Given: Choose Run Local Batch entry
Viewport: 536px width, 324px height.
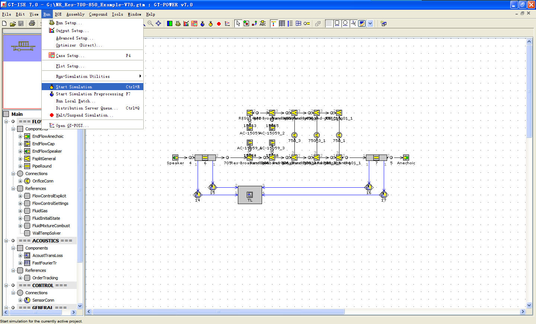Looking at the screenshot, I should 93,101.
